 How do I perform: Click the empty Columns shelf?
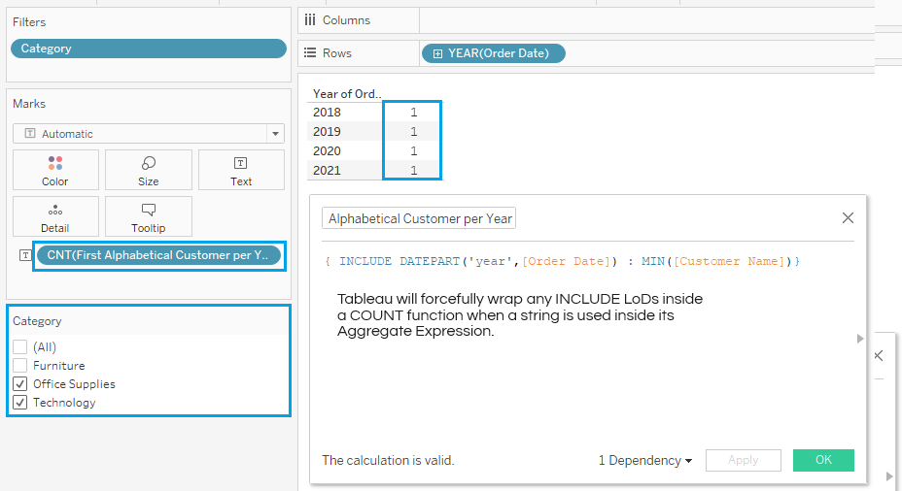647,20
